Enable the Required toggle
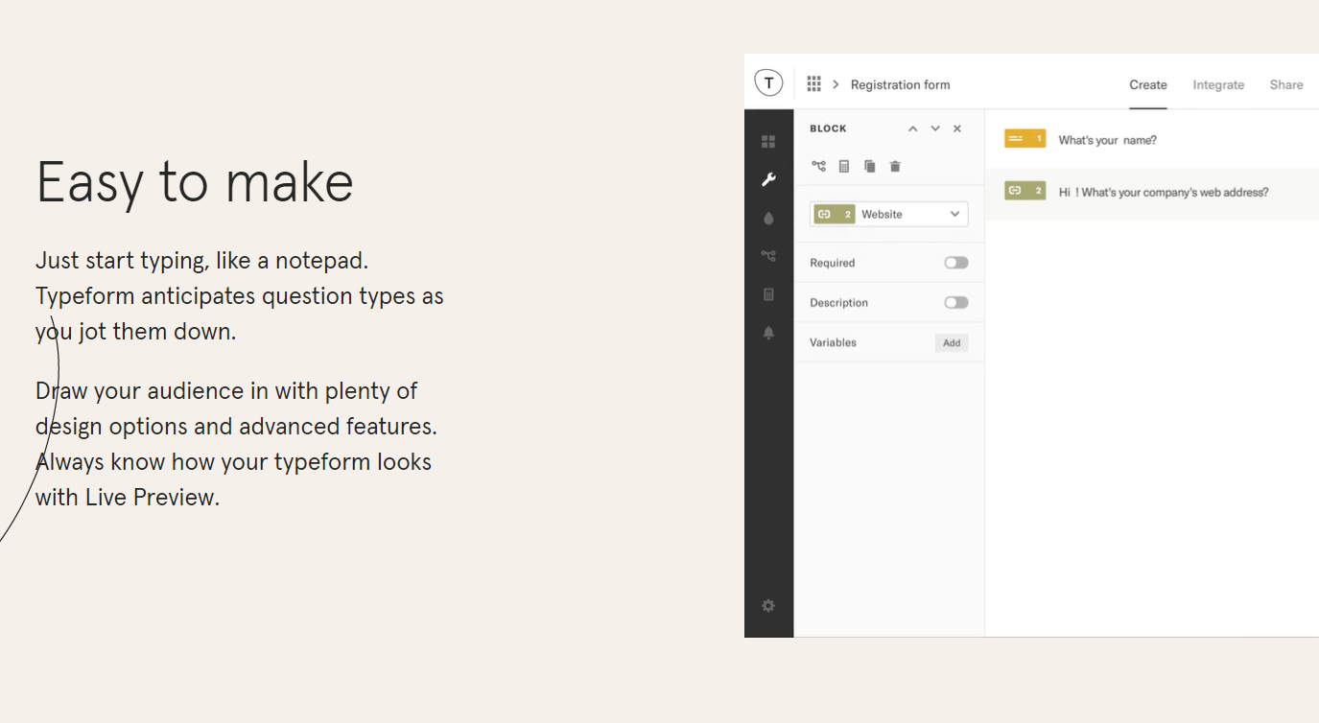The image size is (1319, 723). pyautogui.click(x=955, y=262)
